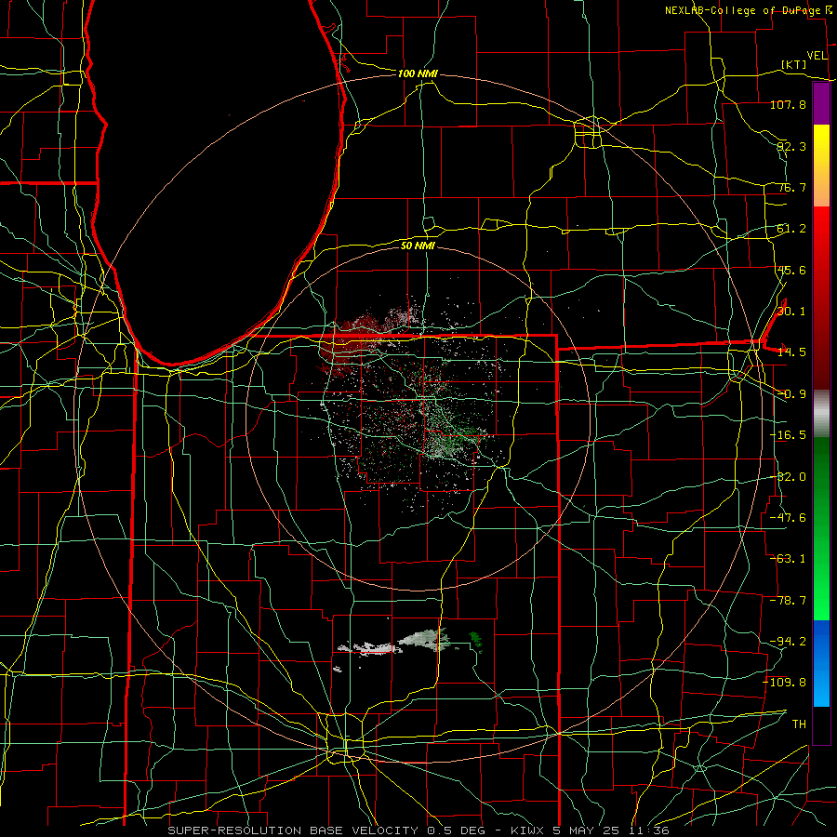
Task: Click the [KT] units label
Action: pos(794,64)
